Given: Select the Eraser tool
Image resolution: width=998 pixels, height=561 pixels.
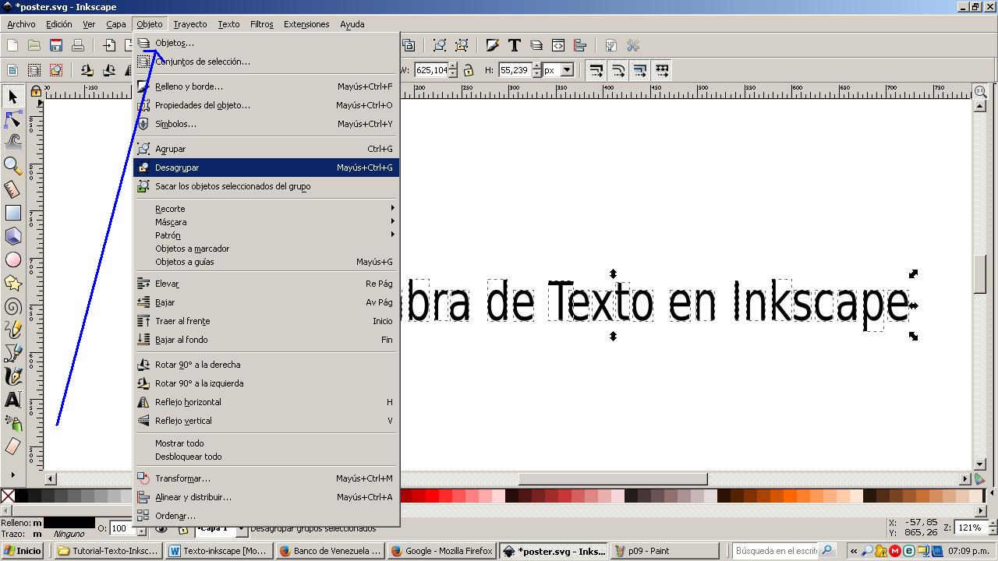Looking at the screenshot, I should pyautogui.click(x=12, y=446).
